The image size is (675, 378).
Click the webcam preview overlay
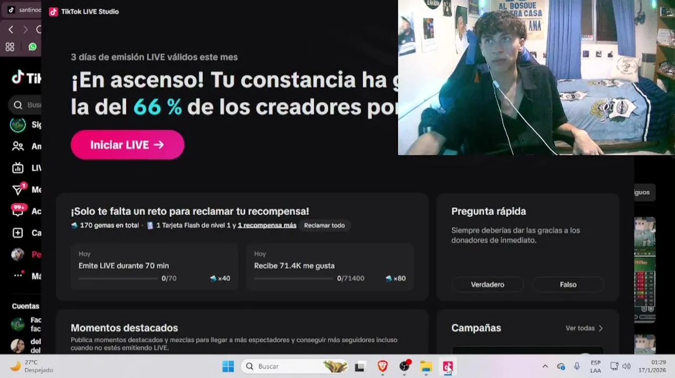[x=536, y=78]
